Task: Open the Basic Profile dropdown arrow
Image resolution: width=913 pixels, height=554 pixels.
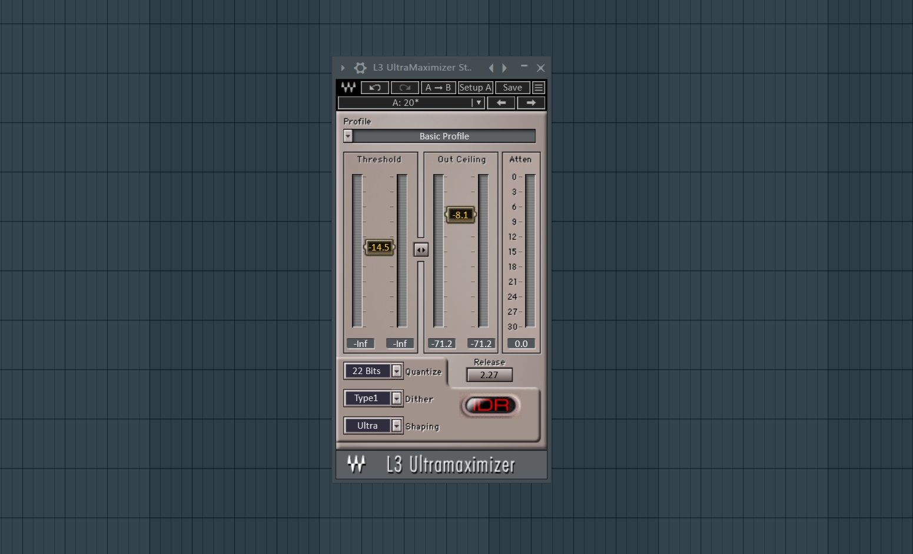Action: pyautogui.click(x=348, y=136)
